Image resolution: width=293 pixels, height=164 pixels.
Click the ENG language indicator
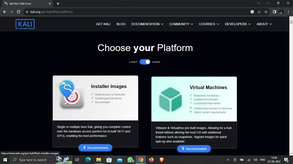(263, 160)
